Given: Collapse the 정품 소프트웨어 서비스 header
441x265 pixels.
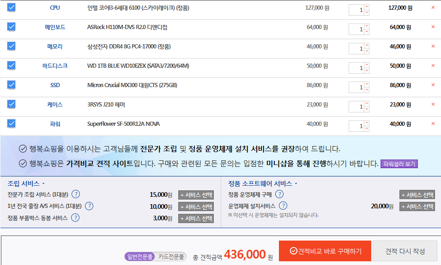Looking at the screenshot, I should point(296,184).
